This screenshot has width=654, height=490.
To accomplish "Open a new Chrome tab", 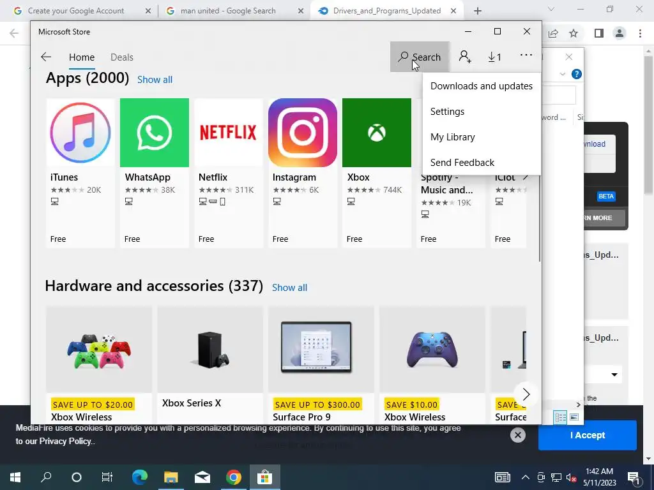I will pyautogui.click(x=478, y=11).
